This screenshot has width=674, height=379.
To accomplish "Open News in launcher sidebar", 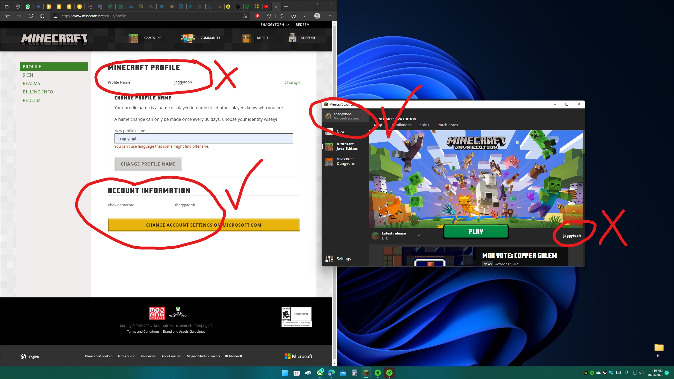I will tap(341, 132).
